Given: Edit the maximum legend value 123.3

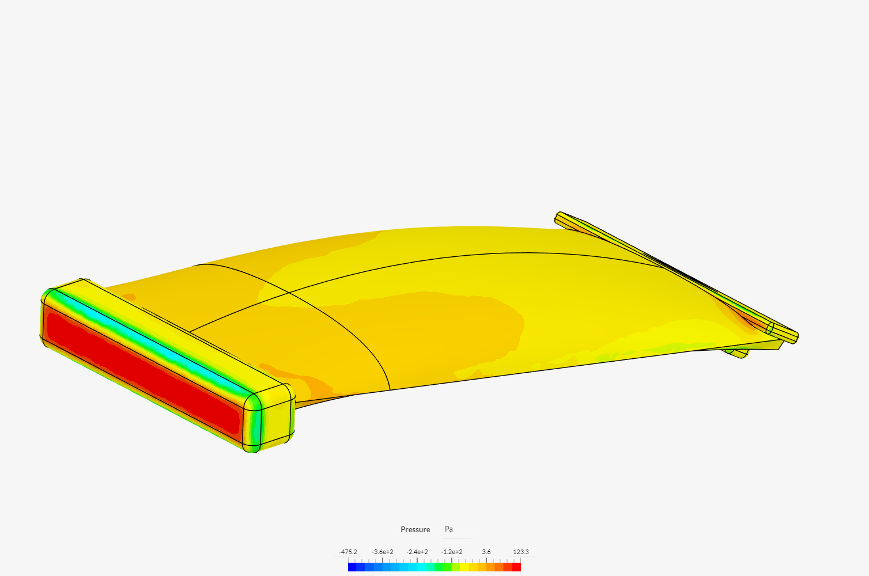Looking at the screenshot, I should [x=521, y=552].
